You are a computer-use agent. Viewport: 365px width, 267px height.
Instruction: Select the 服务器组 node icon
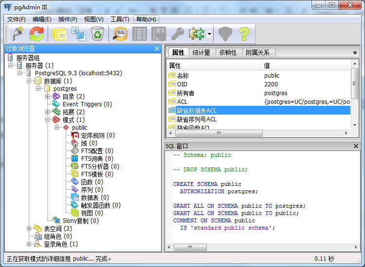[10, 58]
